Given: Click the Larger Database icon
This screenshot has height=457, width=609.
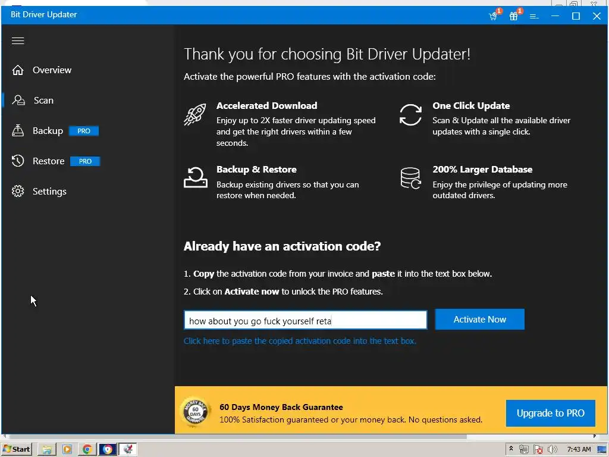Looking at the screenshot, I should coord(410,178).
